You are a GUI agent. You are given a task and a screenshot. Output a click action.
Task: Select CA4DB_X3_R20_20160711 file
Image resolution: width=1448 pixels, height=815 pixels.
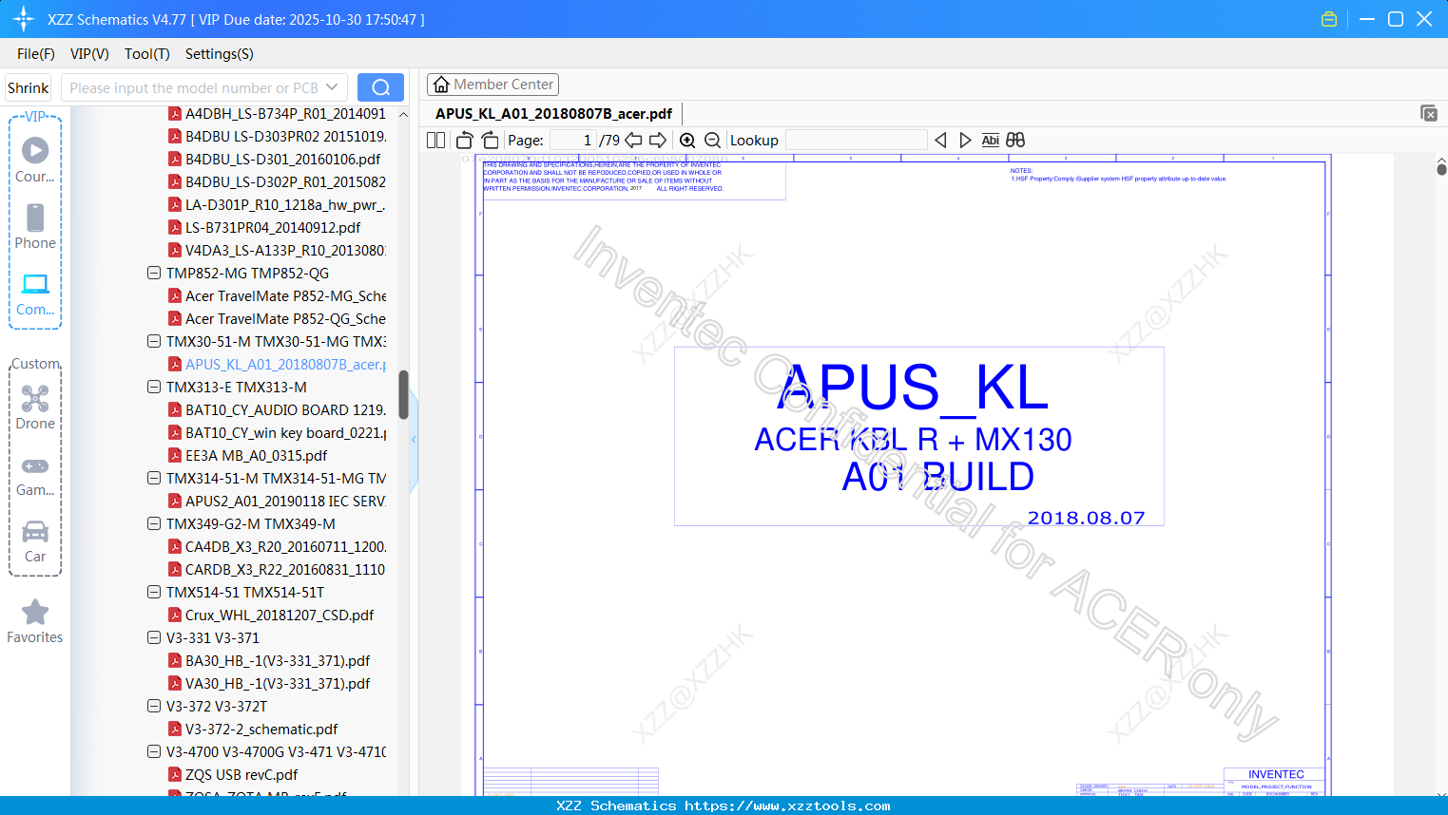coord(277,547)
